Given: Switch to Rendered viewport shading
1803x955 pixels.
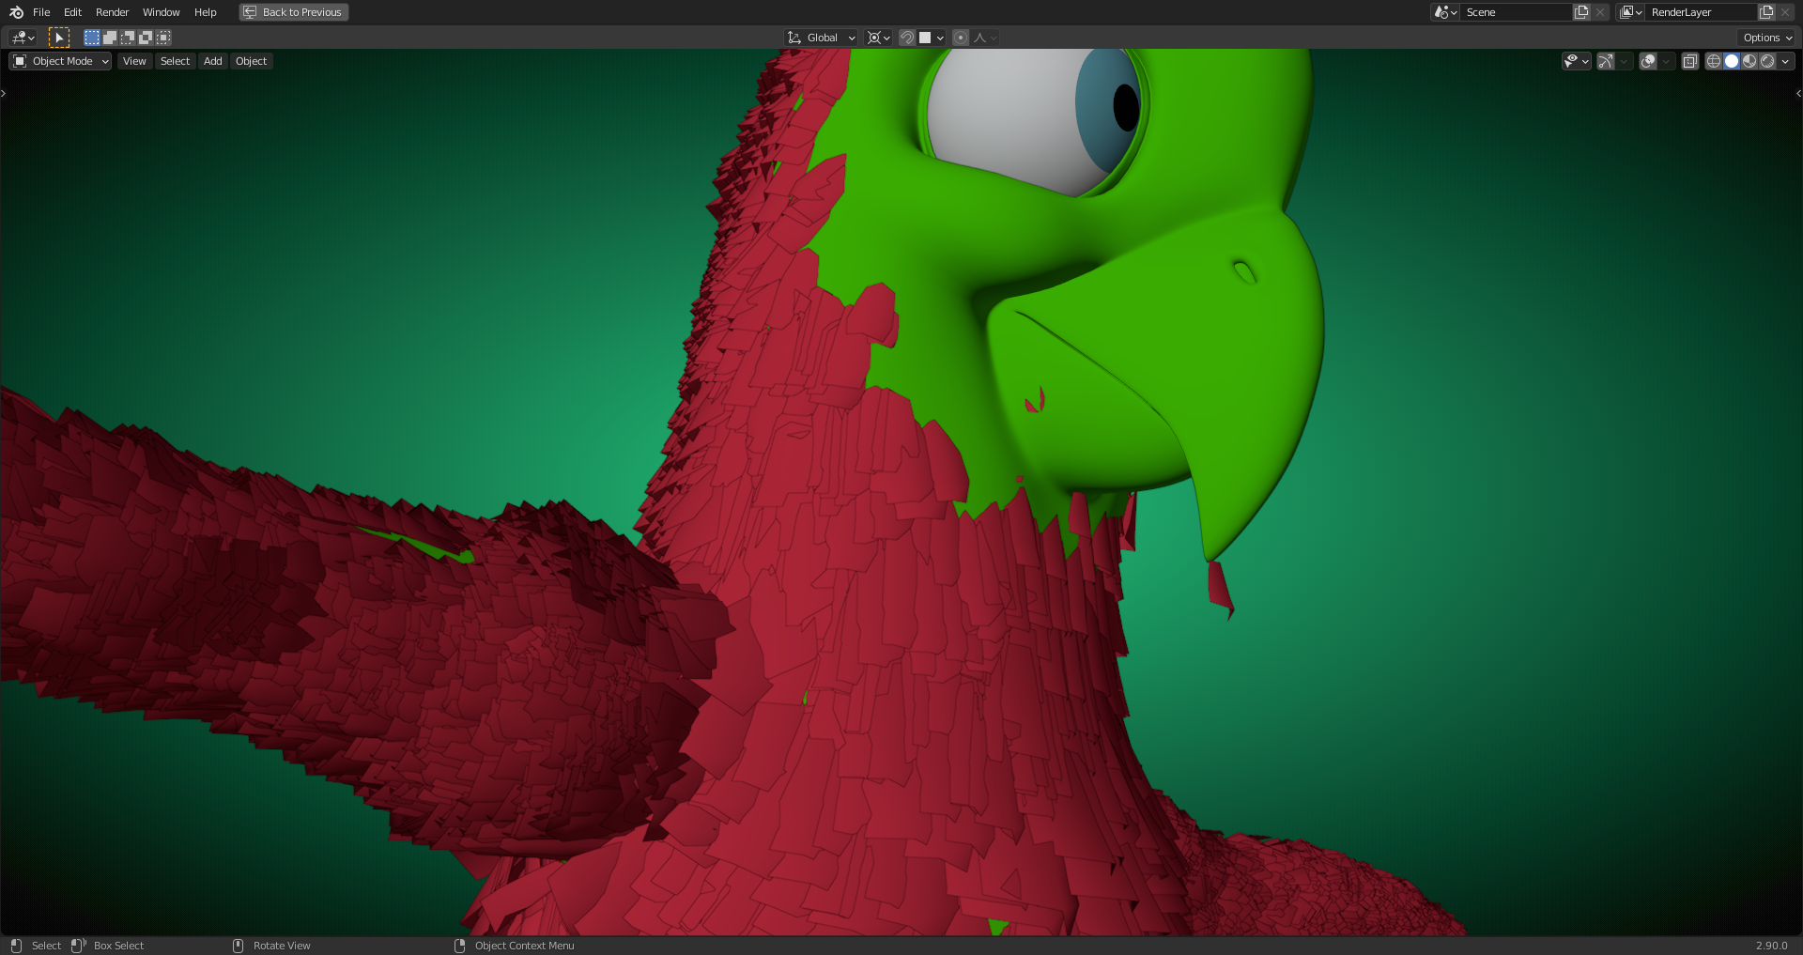Looking at the screenshot, I should (1767, 61).
